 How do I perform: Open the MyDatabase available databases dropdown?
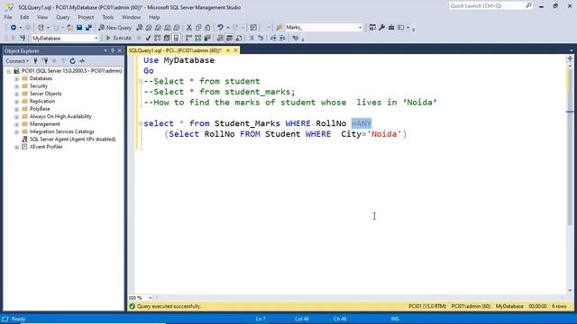tap(96, 38)
